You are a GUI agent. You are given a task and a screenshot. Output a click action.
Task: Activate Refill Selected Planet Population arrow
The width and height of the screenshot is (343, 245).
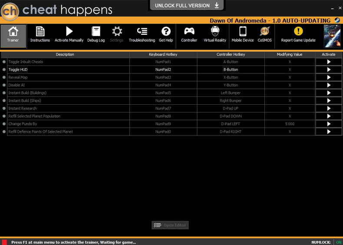point(329,116)
